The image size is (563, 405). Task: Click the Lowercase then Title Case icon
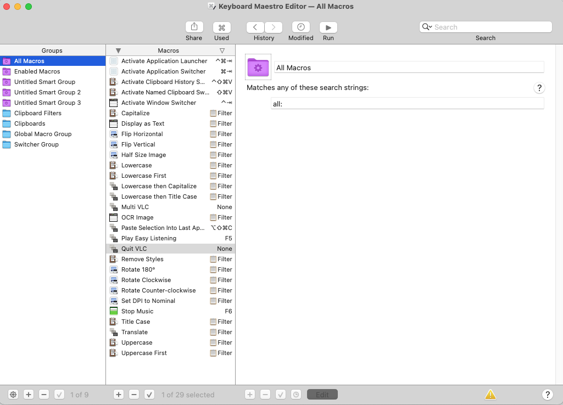[x=114, y=196]
